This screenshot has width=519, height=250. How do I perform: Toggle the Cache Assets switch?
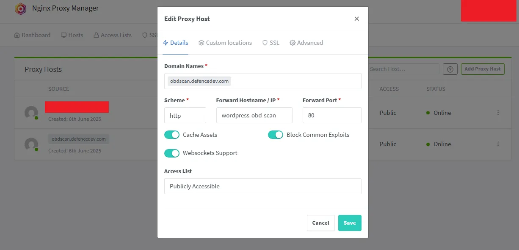[x=172, y=135]
